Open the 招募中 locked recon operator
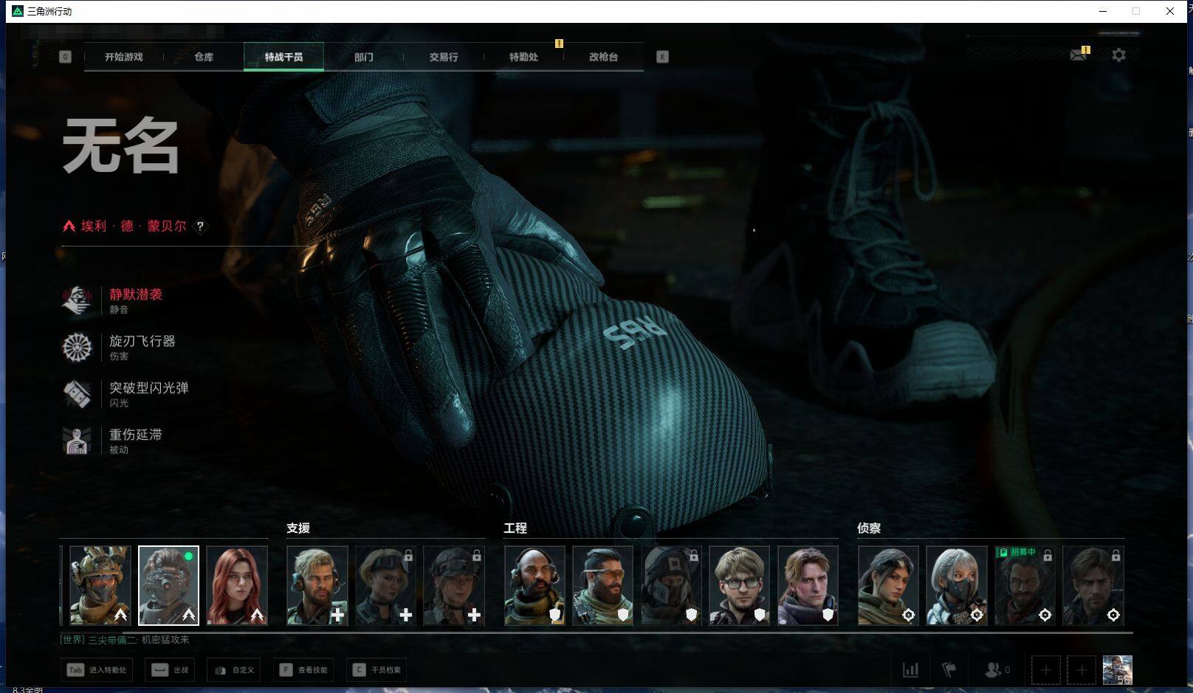Screen dimensions: 1193x693 pyautogui.click(x=1025, y=585)
